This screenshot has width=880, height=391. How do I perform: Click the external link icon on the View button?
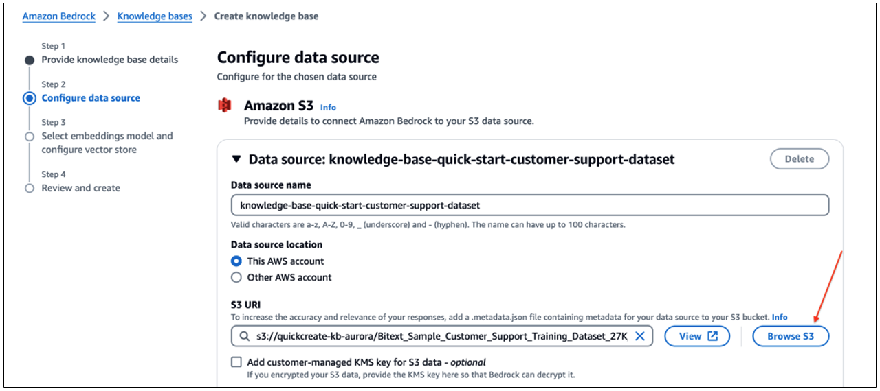[713, 336]
